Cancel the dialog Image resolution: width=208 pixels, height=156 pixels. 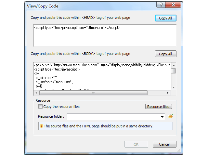tap(164, 144)
